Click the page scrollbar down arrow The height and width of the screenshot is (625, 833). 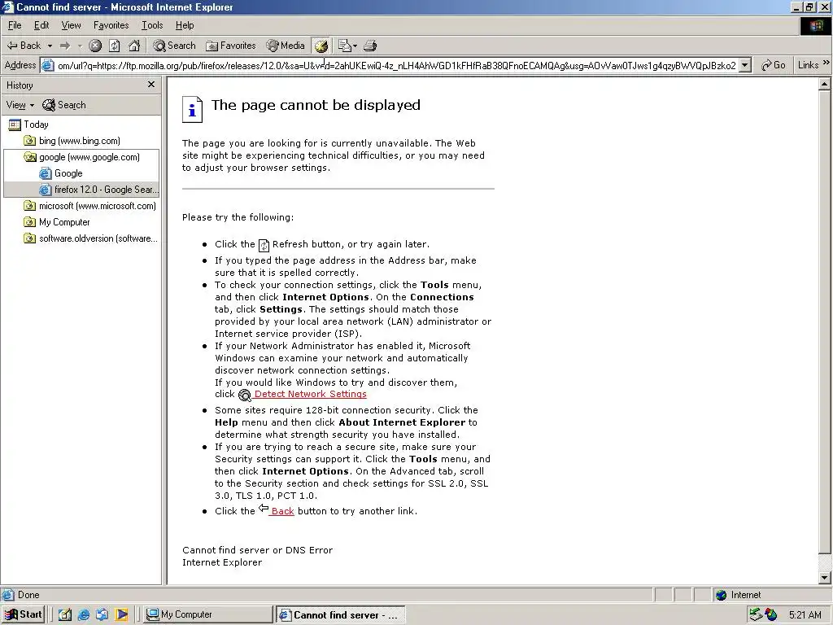(825, 578)
